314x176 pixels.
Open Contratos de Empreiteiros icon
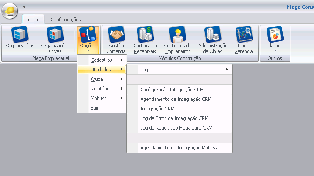point(178,40)
